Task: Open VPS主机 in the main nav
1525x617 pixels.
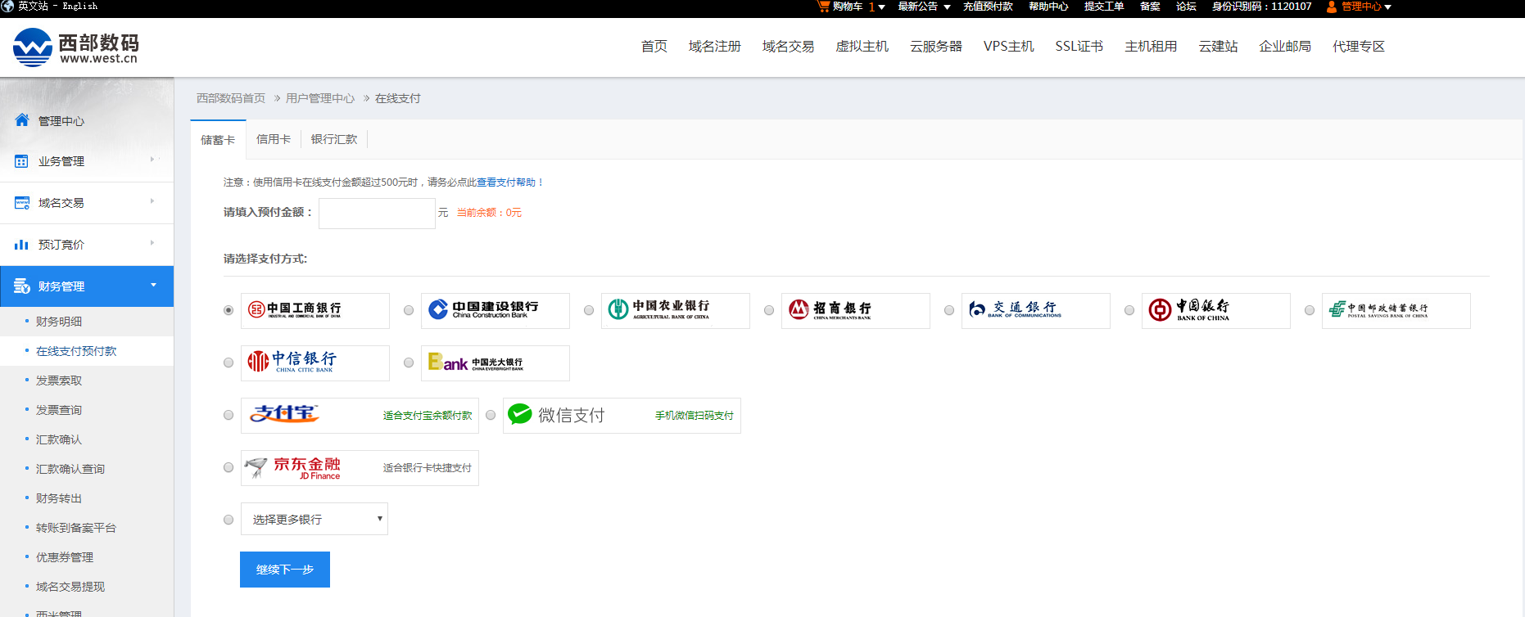Action: click(1009, 47)
